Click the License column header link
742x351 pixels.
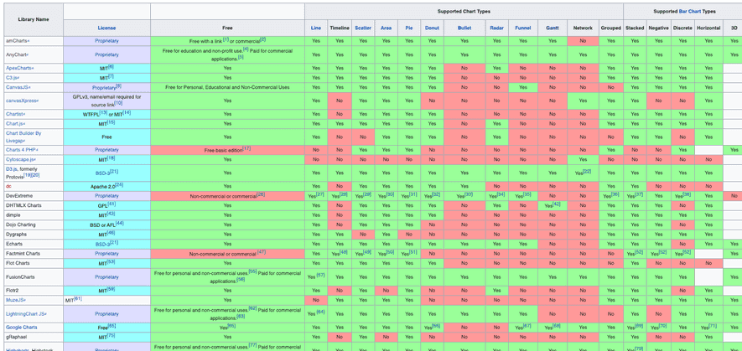106,28
